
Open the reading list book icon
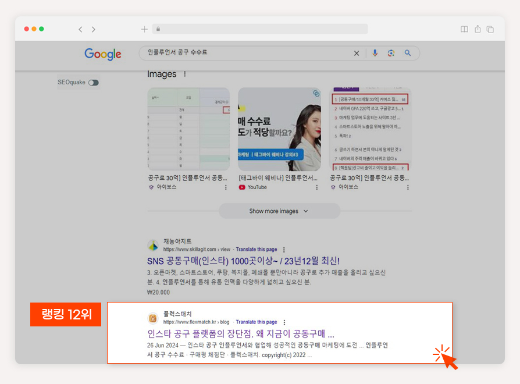click(464, 29)
